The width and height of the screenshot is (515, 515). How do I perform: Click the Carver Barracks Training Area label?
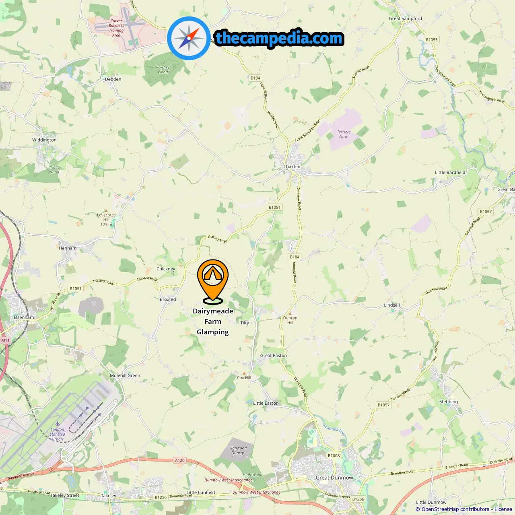coord(116,28)
